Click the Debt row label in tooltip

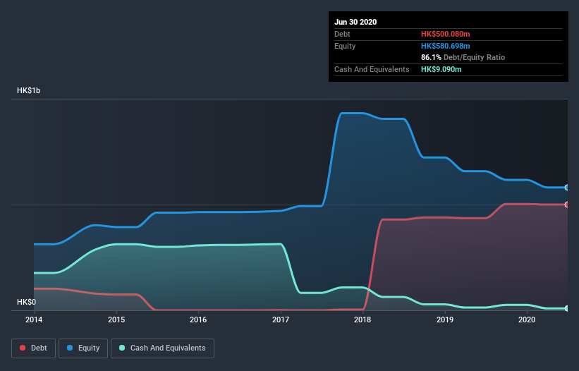[x=342, y=34]
